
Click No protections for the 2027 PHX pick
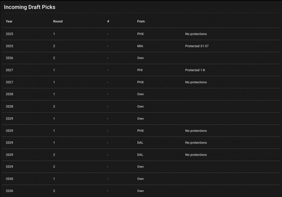(x=196, y=82)
